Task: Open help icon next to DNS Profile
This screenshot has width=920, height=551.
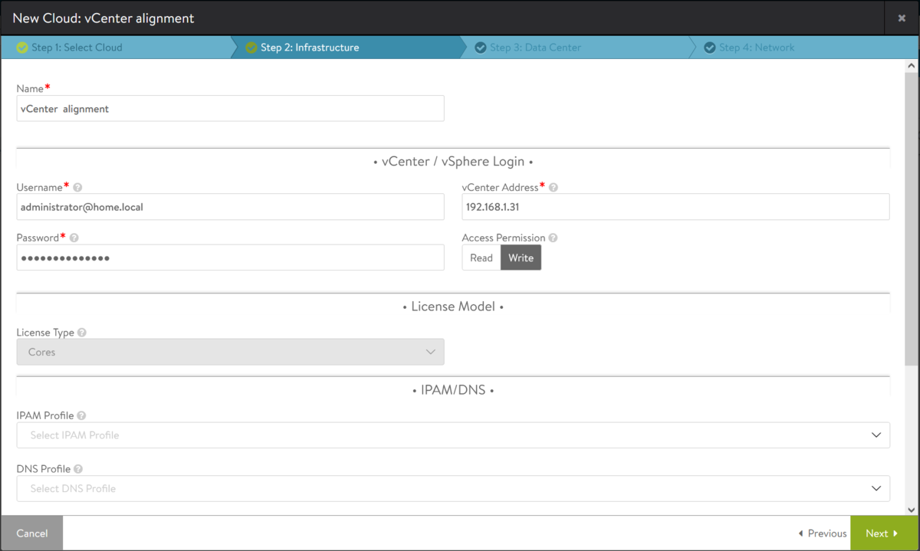Action: (78, 469)
